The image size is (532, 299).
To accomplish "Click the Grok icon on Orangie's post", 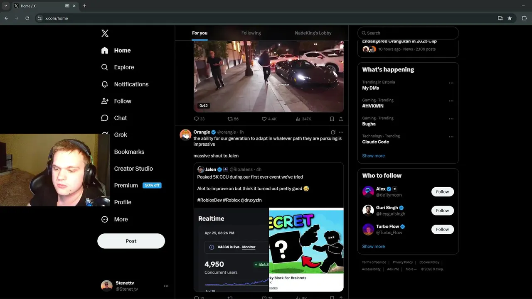I will [x=333, y=132].
